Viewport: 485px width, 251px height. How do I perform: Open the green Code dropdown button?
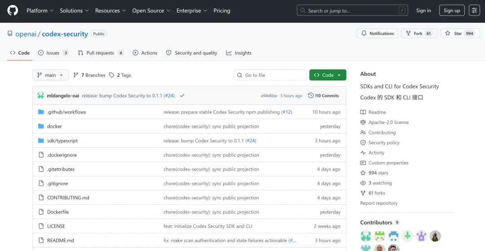click(x=327, y=75)
